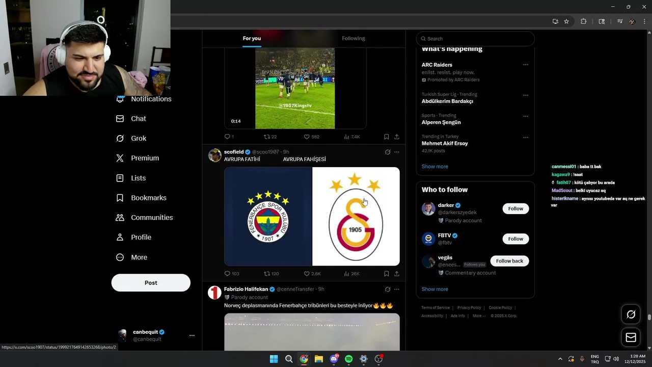Screen dimensions: 652x367
Task: Open the scofield profile name
Action: [234, 152]
